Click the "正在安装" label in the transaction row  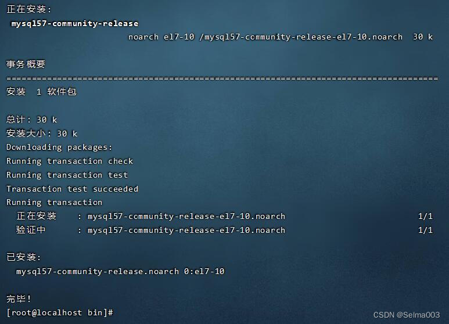click(x=37, y=216)
